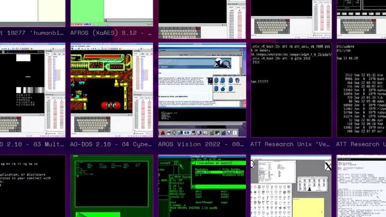Open the AO-DOS 2.10 - 03 Mult... thumbnail
The width and height of the screenshot is (386, 217).
(32, 90)
